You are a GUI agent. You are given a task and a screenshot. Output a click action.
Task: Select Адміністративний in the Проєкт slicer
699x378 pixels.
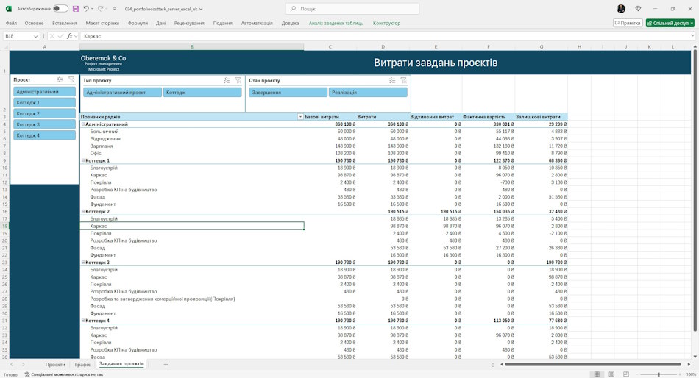coord(45,91)
